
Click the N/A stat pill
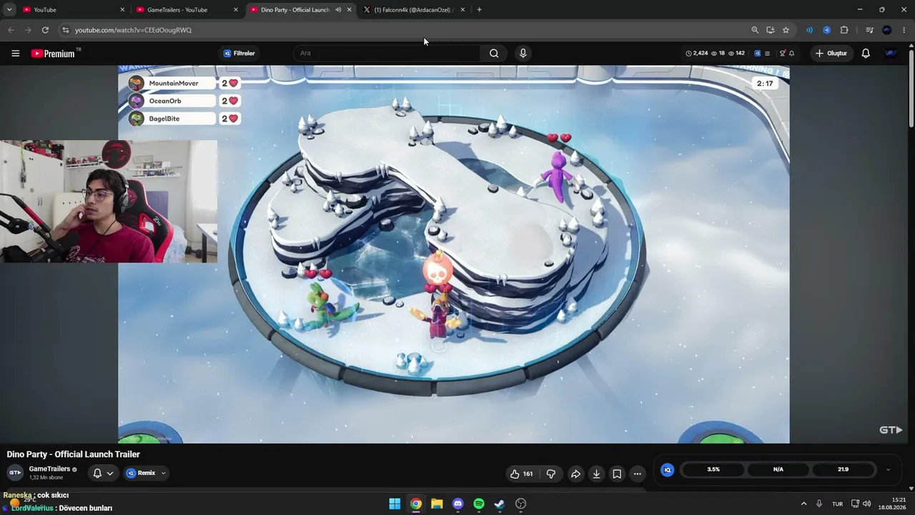point(778,470)
